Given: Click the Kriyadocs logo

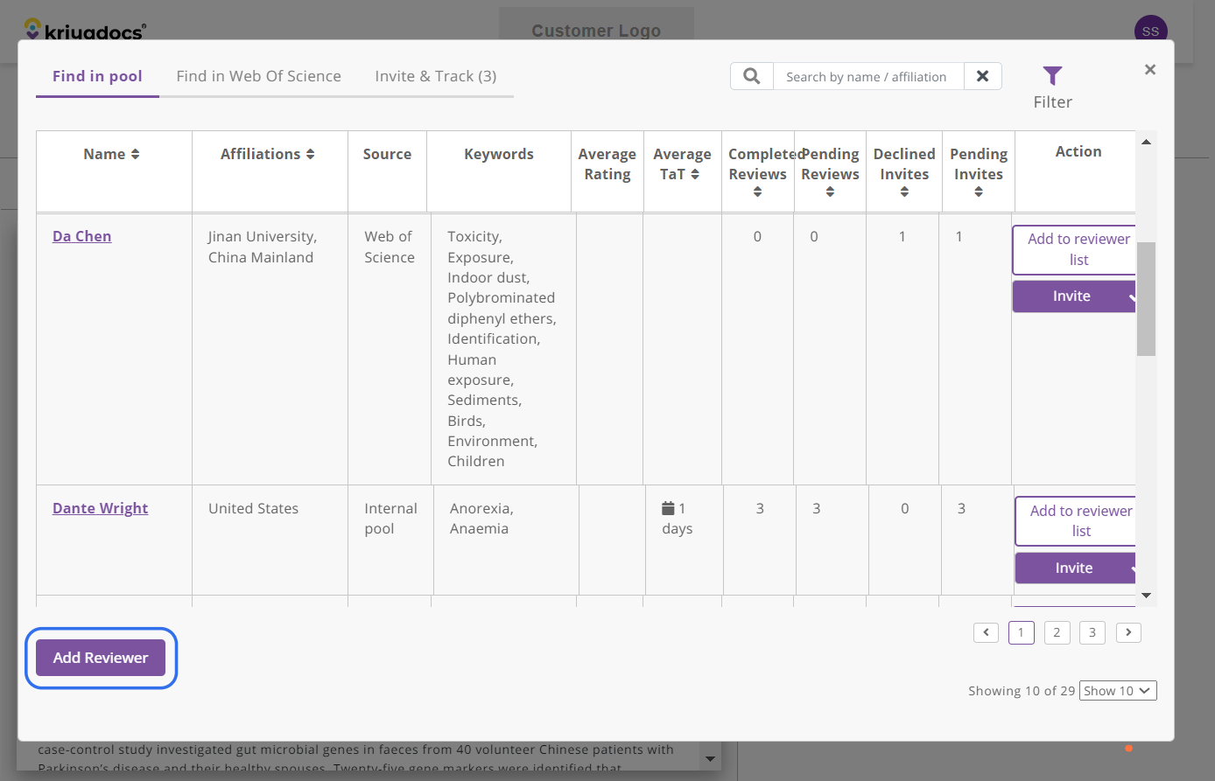Looking at the screenshot, I should point(84,30).
